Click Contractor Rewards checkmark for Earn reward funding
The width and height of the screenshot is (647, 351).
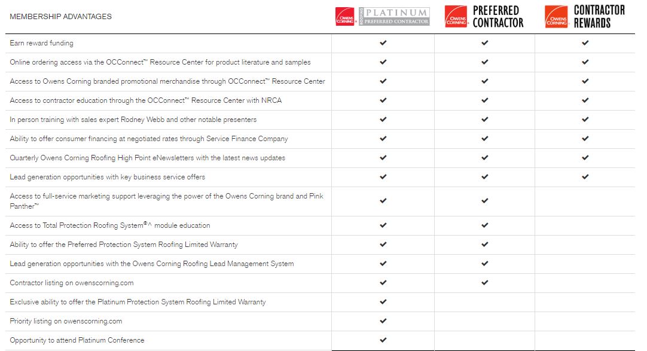point(585,43)
